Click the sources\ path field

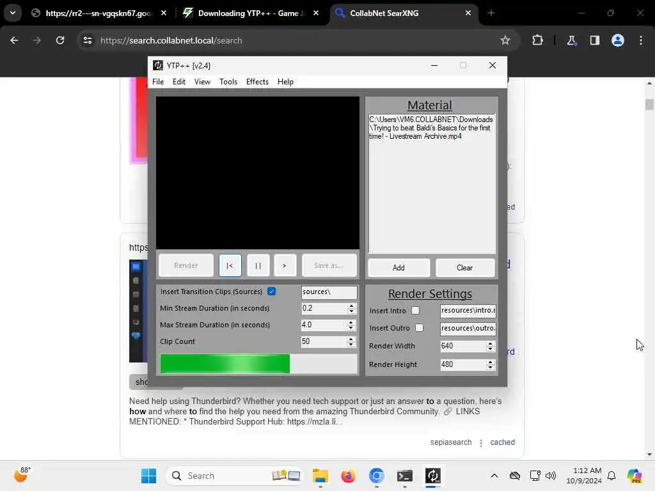(329, 292)
